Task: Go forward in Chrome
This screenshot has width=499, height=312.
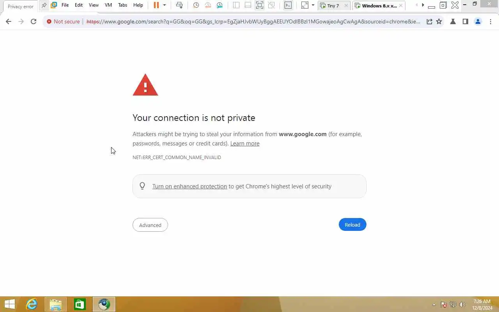Action: (x=21, y=21)
